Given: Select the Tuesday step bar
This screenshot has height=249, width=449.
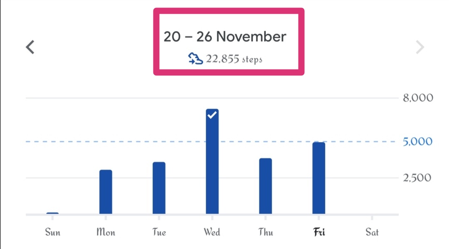Looking at the screenshot, I should pyautogui.click(x=159, y=188).
